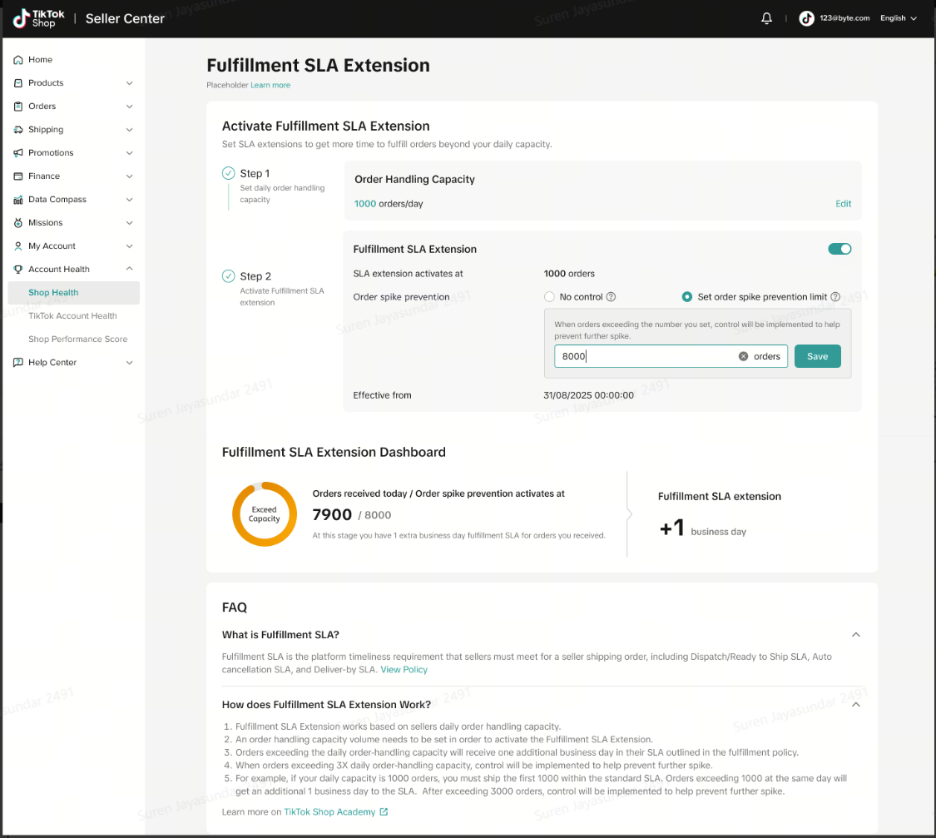Clear the order limit input field

(743, 356)
